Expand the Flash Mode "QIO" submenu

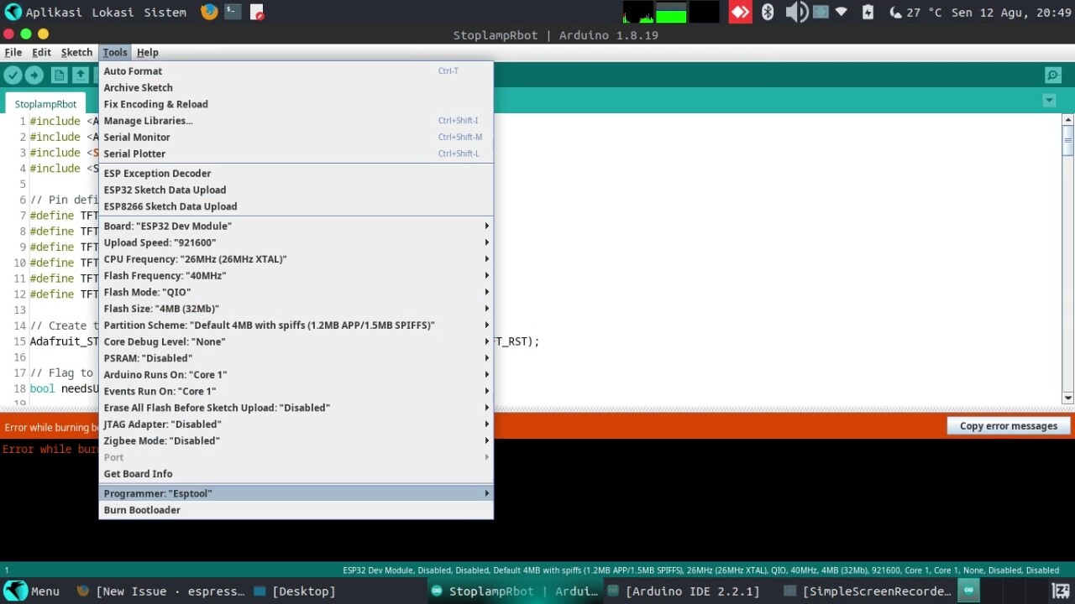pos(296,292)
